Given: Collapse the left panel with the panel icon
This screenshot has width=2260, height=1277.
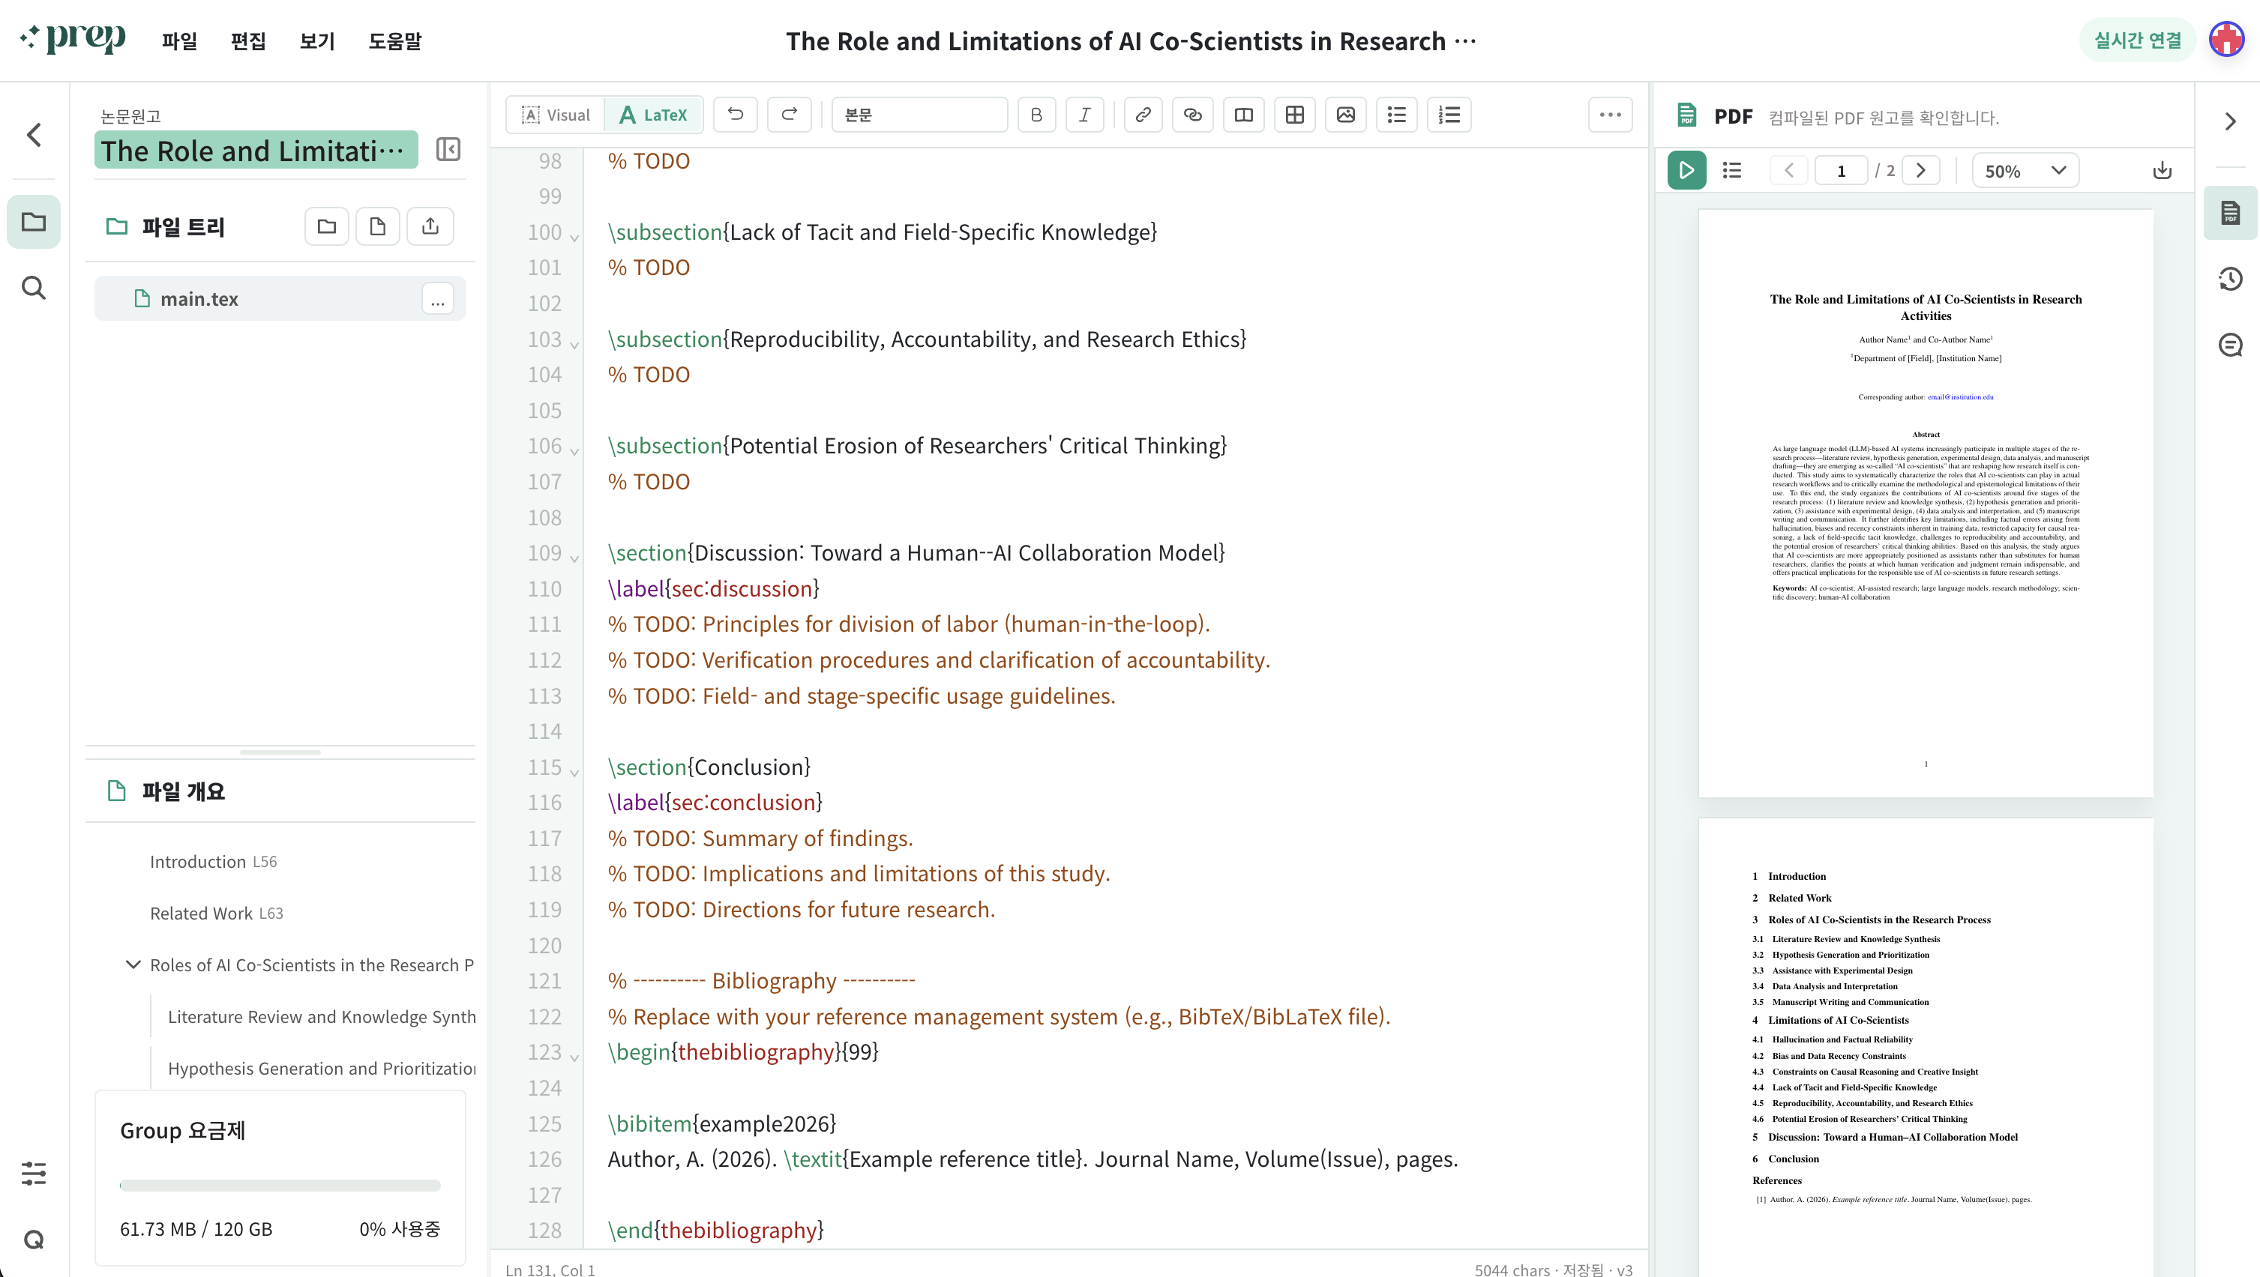Looking at the screenshot, I should (x=448, y=149).
